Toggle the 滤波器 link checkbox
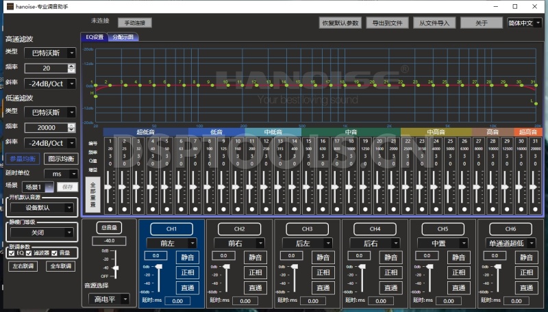548x312 pixels. pos(29,252)
